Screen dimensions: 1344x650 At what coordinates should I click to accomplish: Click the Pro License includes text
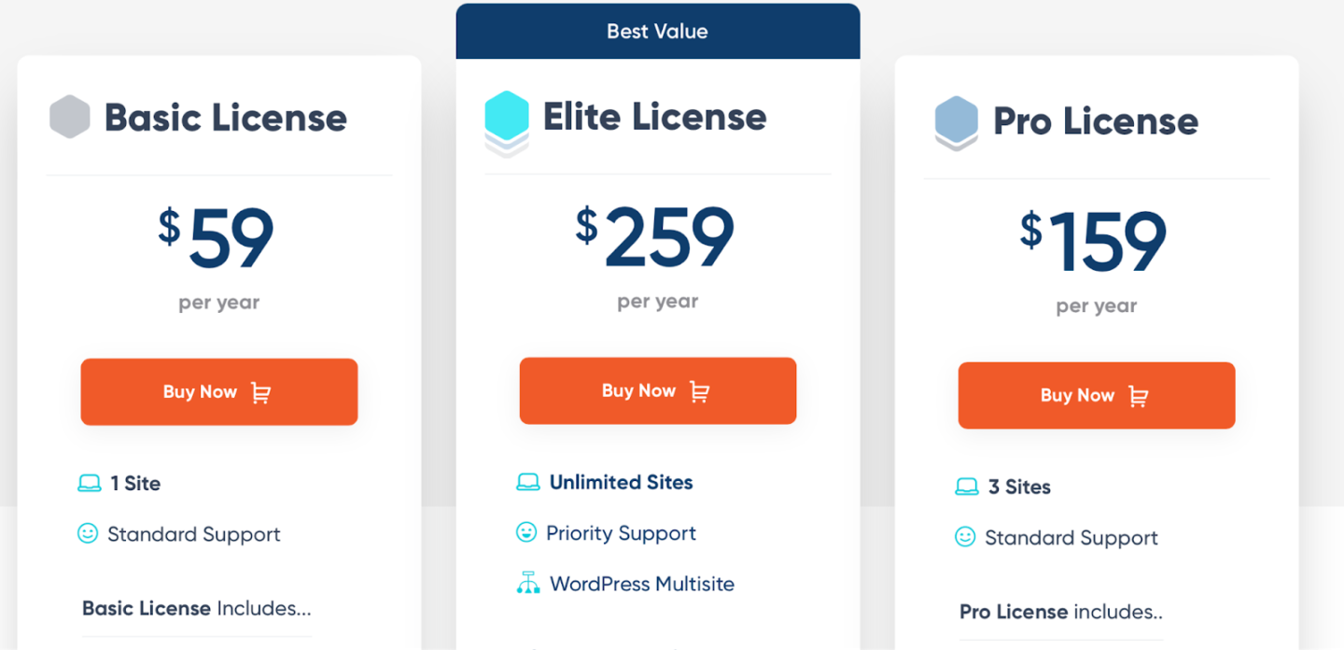1060,612
